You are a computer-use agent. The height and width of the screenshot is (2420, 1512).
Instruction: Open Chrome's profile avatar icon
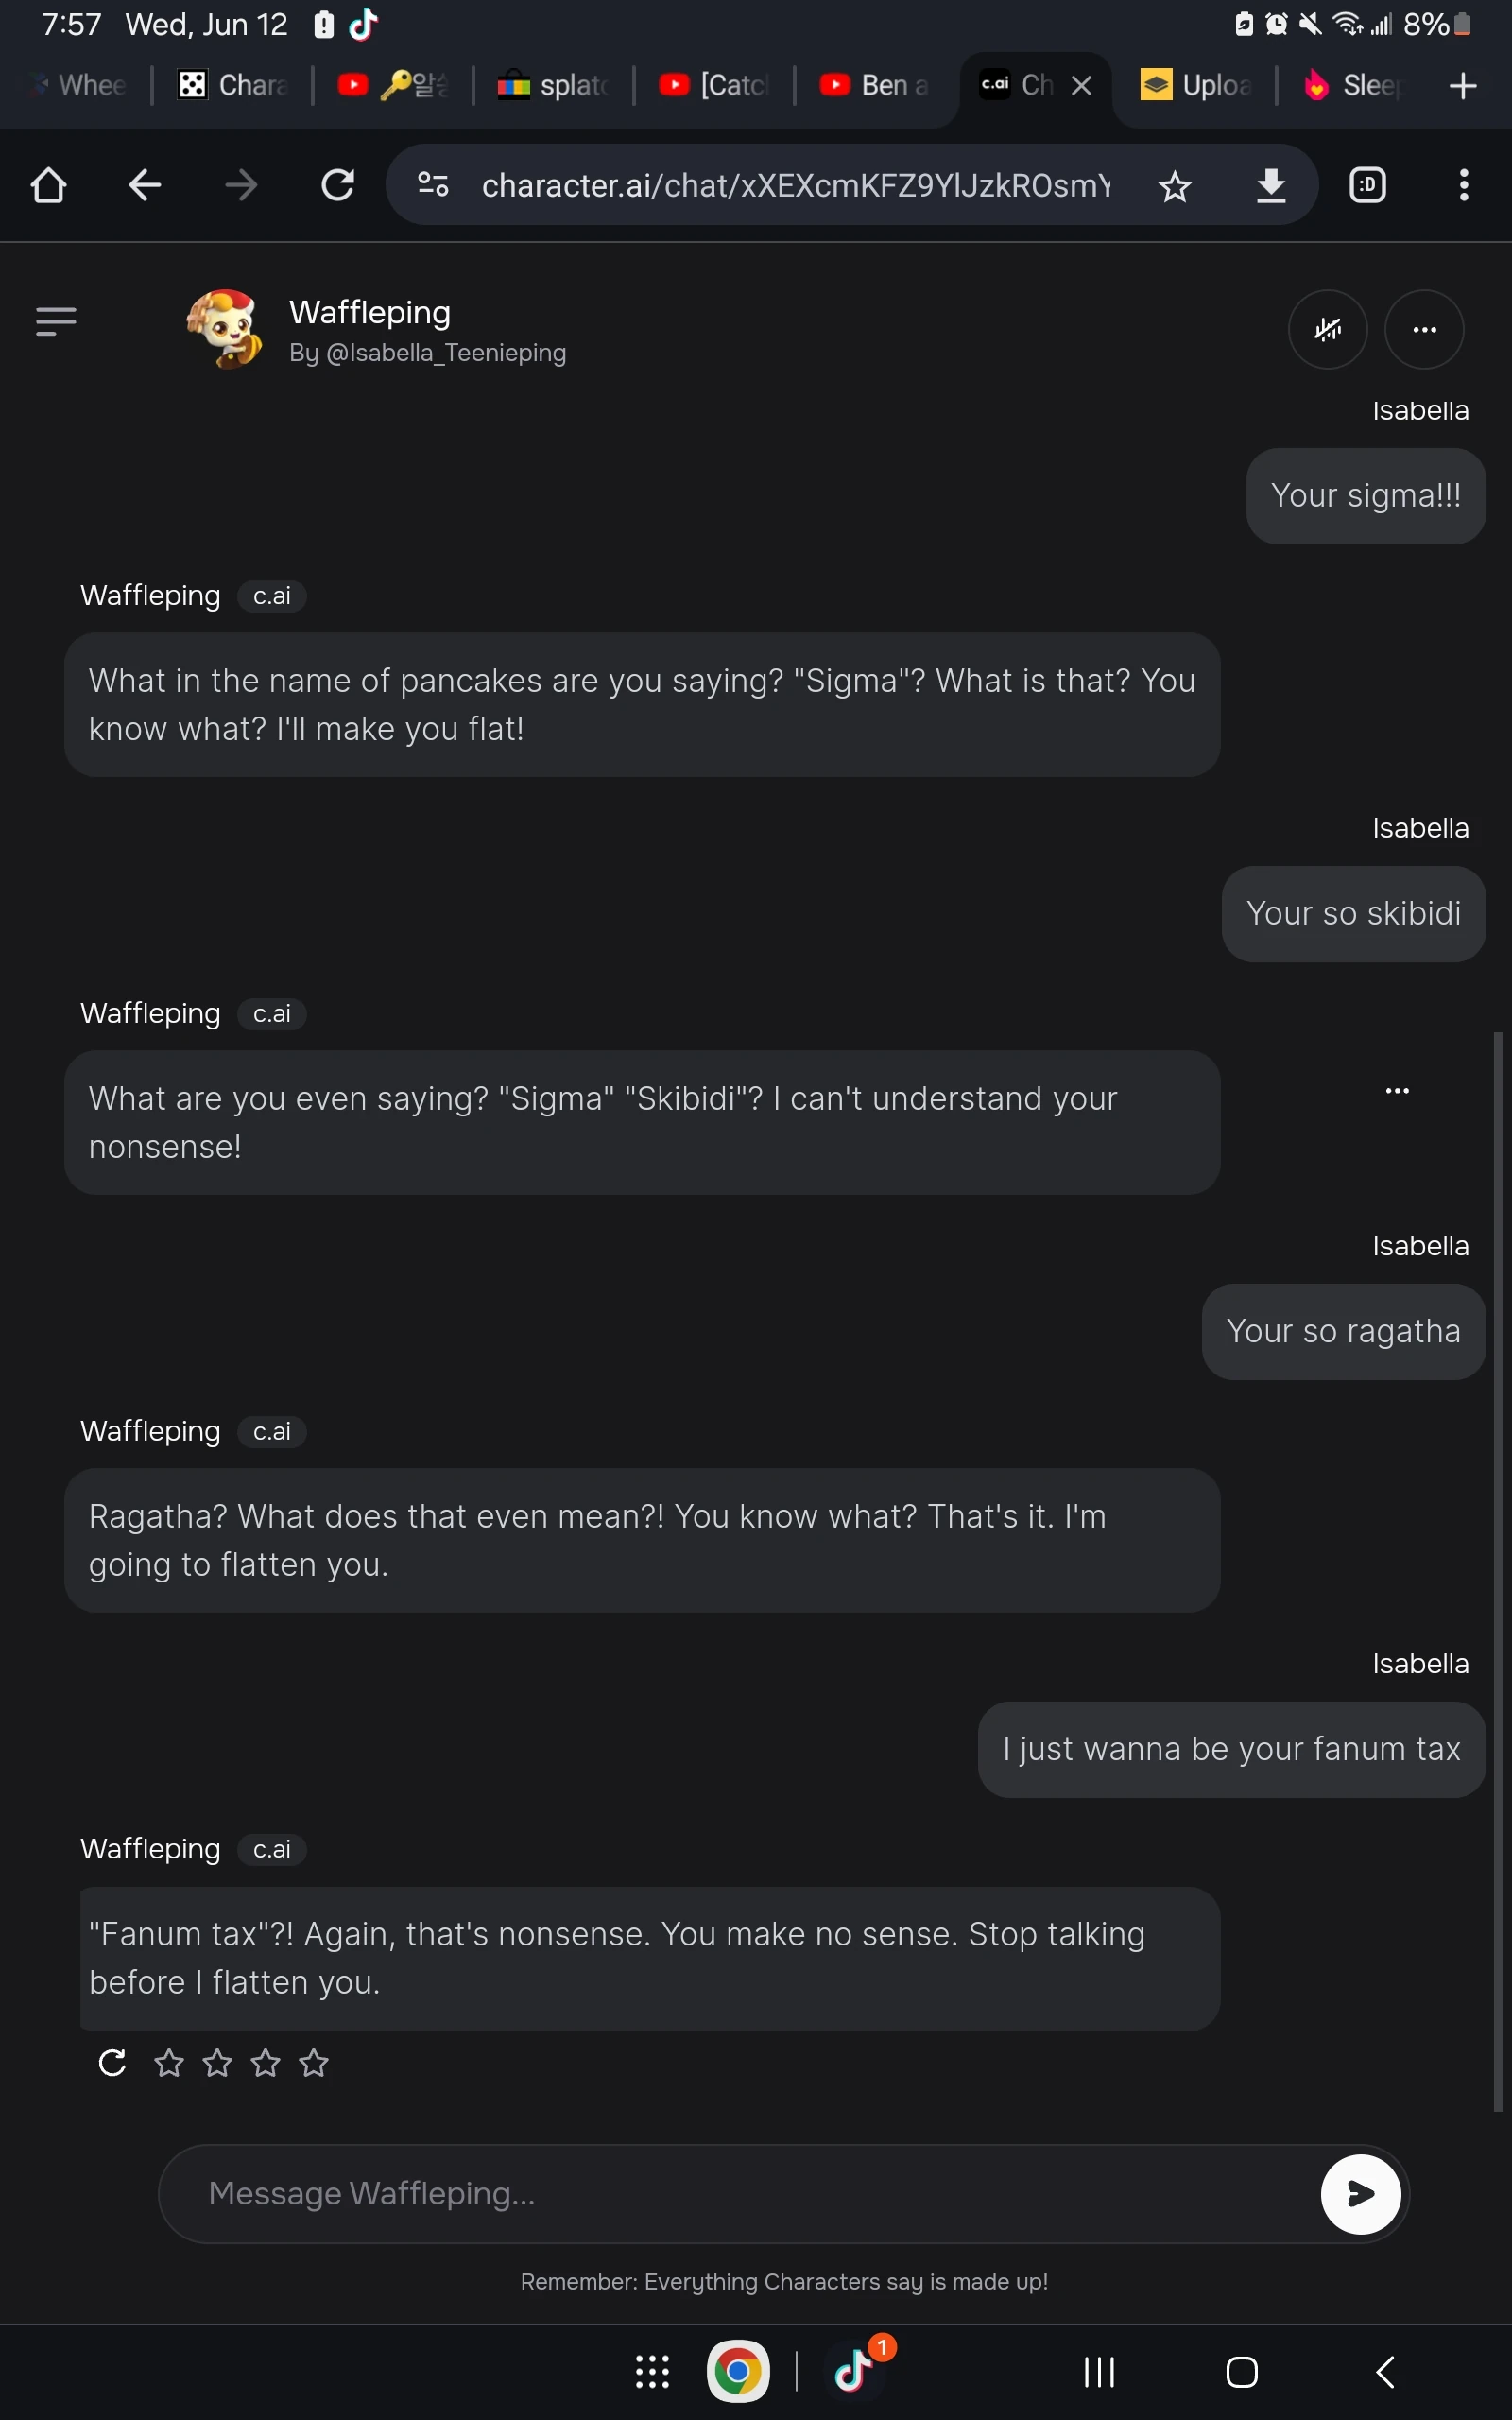coord(1368,185)
